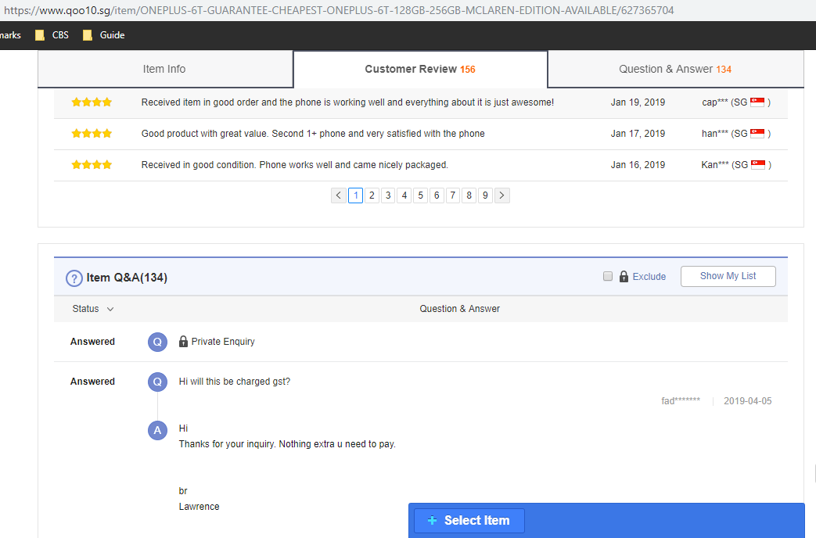Click the Item Q&A(134) heading

pyautogui.click(x=127, y=278)
